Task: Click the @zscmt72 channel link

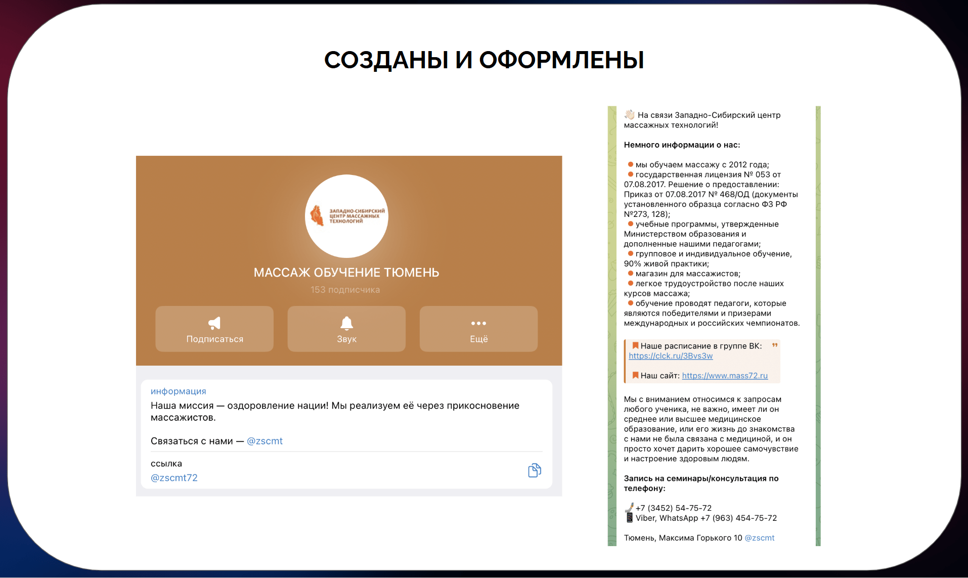Action: pyautogui.click(x=174, y=478)
